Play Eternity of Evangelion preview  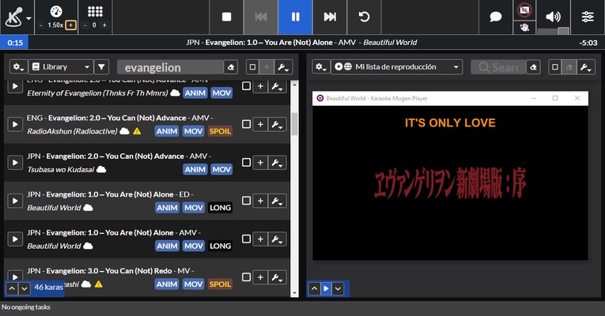(15, 86)
